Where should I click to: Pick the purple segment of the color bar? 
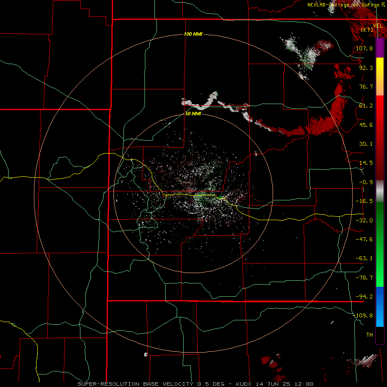[380, 48]
